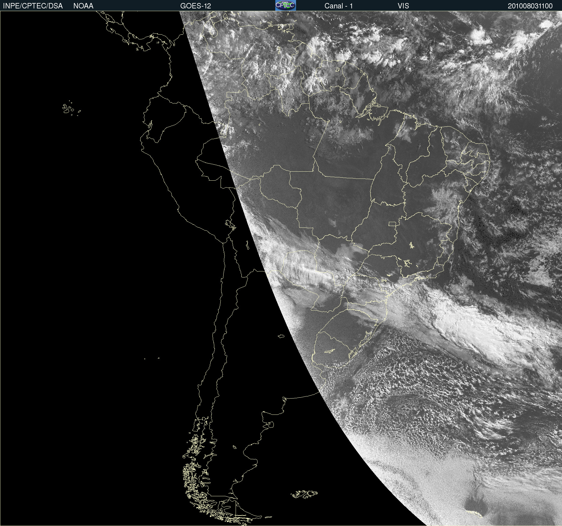The width and height of the screenshot is (562, 526).
Task: Click the 'Canal - 1' header label
Action: tap(339, 6)
